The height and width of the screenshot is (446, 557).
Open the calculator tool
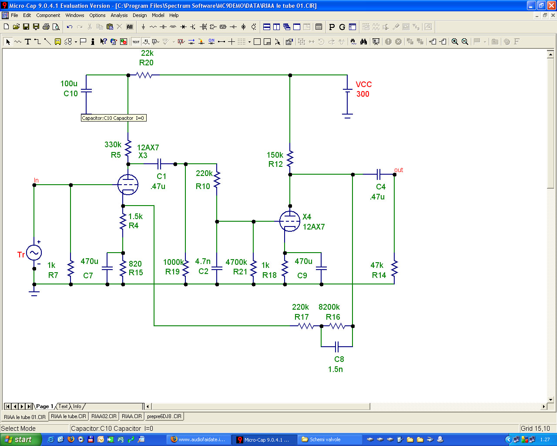(x=319, y=27)
